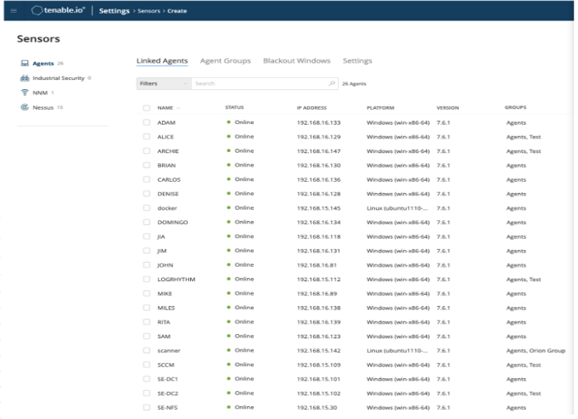Select the SE-NFS checkbox
This screenshot has width=578, height=419.
pyautogui.click(x=147, y=408)
